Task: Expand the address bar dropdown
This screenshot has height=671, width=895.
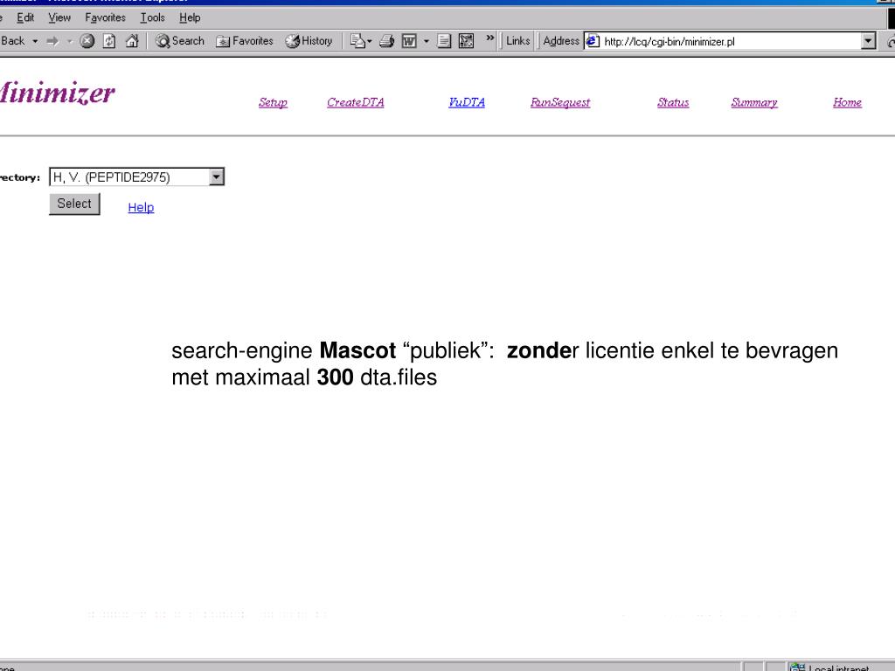Action: click(868, 41)
